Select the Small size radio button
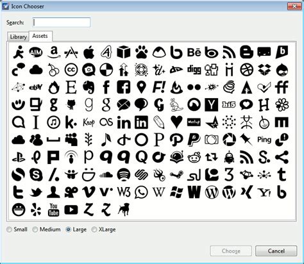This screenshot has width=304, height=264. [x=9, y=229]
